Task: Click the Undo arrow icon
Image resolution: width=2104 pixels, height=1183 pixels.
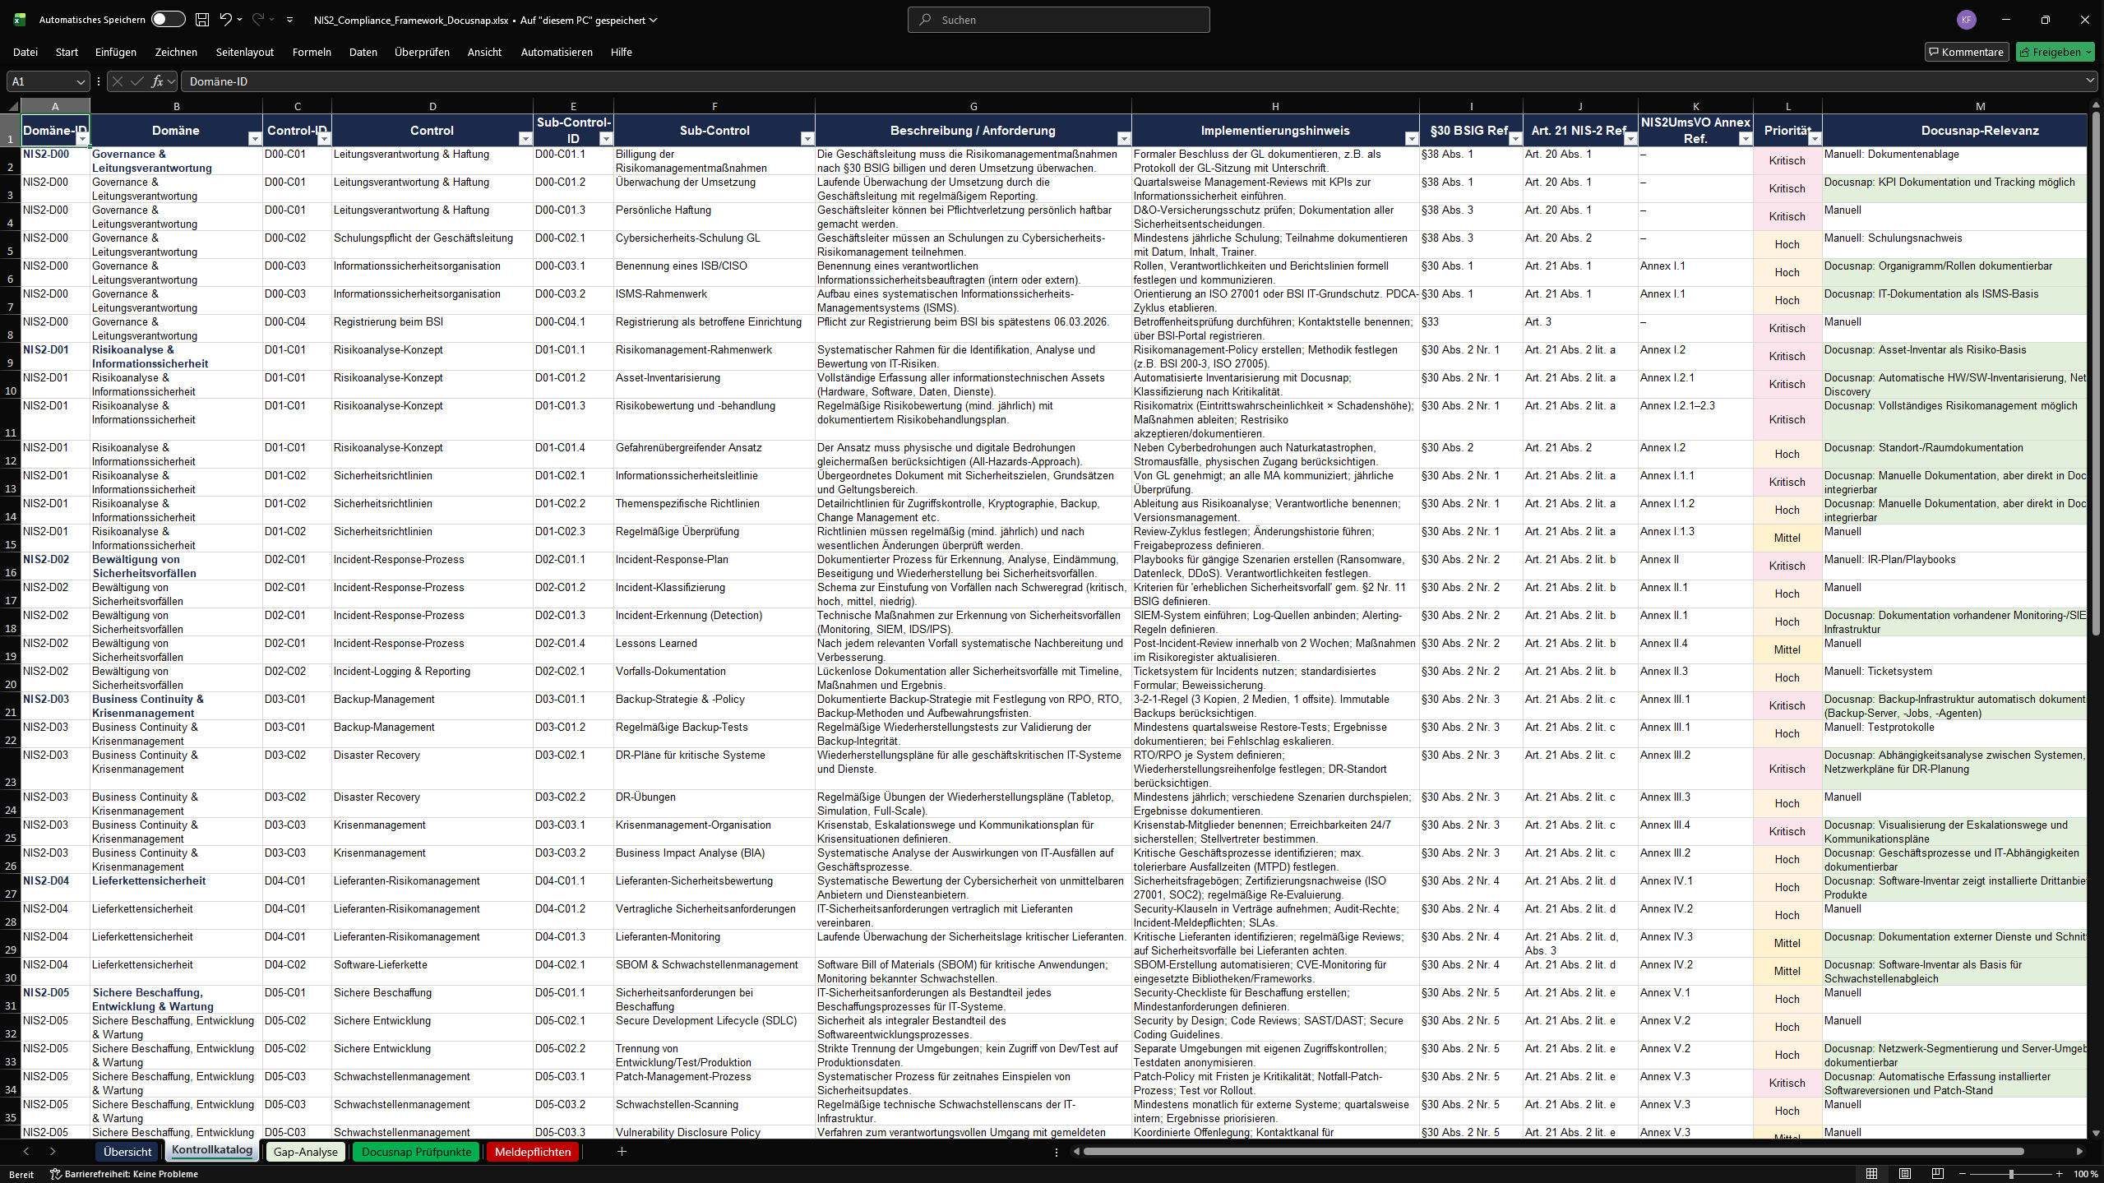Action: coord(225,20)
